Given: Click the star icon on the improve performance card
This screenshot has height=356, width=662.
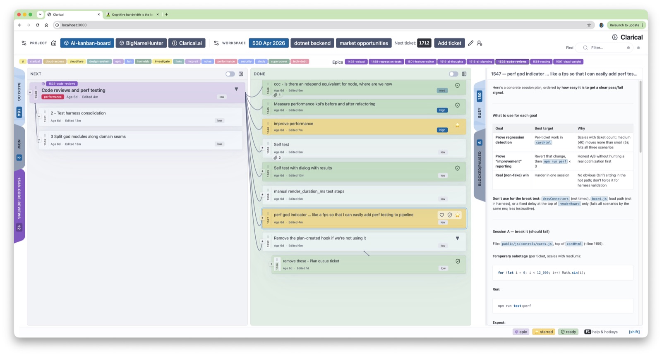Looking at the screenshot, I should pyautogui.click(x=457, y=125).
